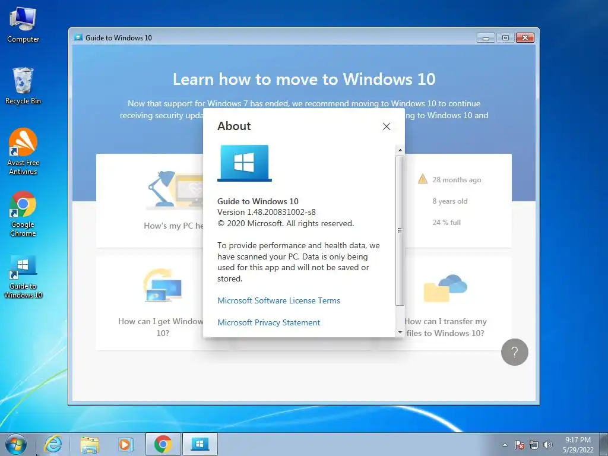Click the Learn how to move heading
Screen dimensions: 608x456
click(x=304, y=79)
